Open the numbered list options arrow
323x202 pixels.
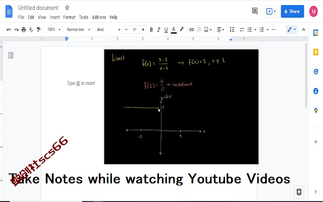267,30
